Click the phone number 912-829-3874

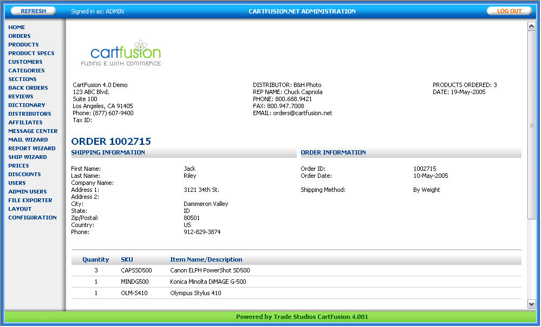tap(202, 232)
